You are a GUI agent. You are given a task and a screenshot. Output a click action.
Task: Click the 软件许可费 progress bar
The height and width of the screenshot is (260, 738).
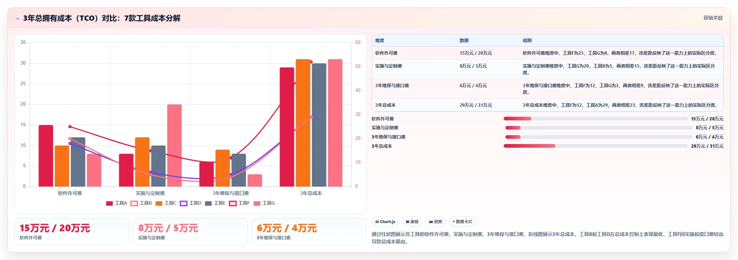point(595,119)
